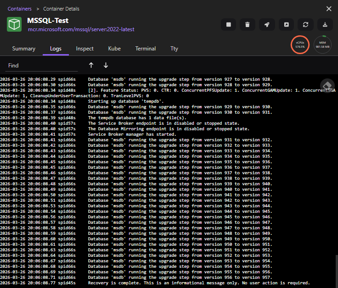Image resolution: width=338 pixels, height=288 pixels.
Task: Focus the Find input field
Action: [x=41, y=66]
